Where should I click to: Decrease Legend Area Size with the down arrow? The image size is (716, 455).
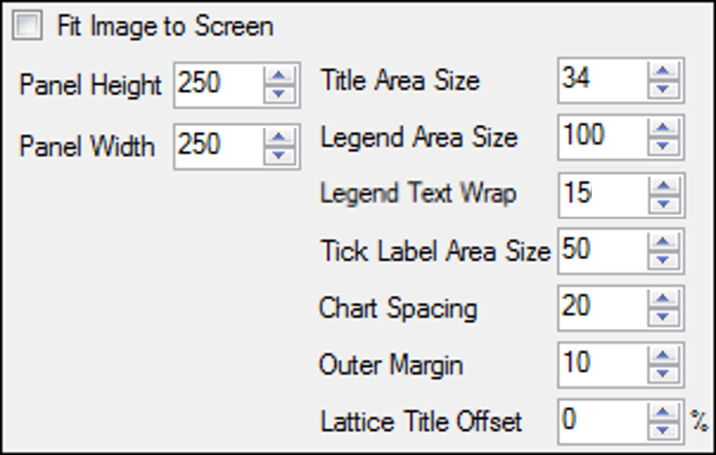pyautogui.click(x=664, y=145)
